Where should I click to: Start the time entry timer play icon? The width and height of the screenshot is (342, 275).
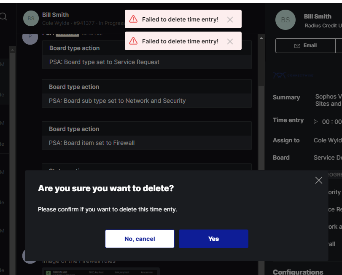pos(315,121)
